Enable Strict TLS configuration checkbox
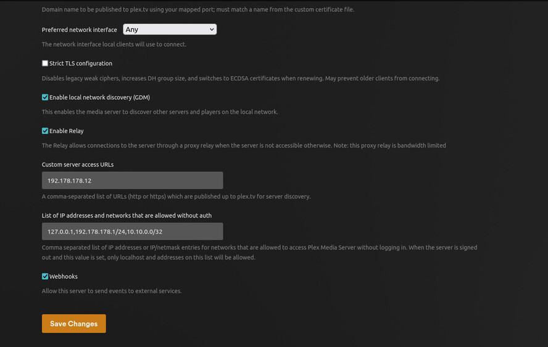The image size is (548, 347). click(x=45, y=63)
